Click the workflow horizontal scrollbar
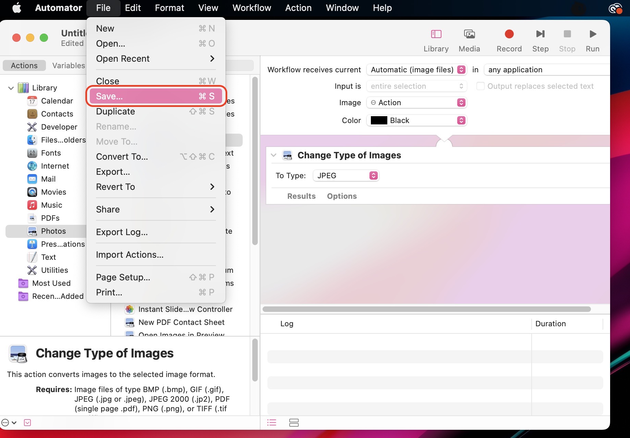 click(426, 309)
